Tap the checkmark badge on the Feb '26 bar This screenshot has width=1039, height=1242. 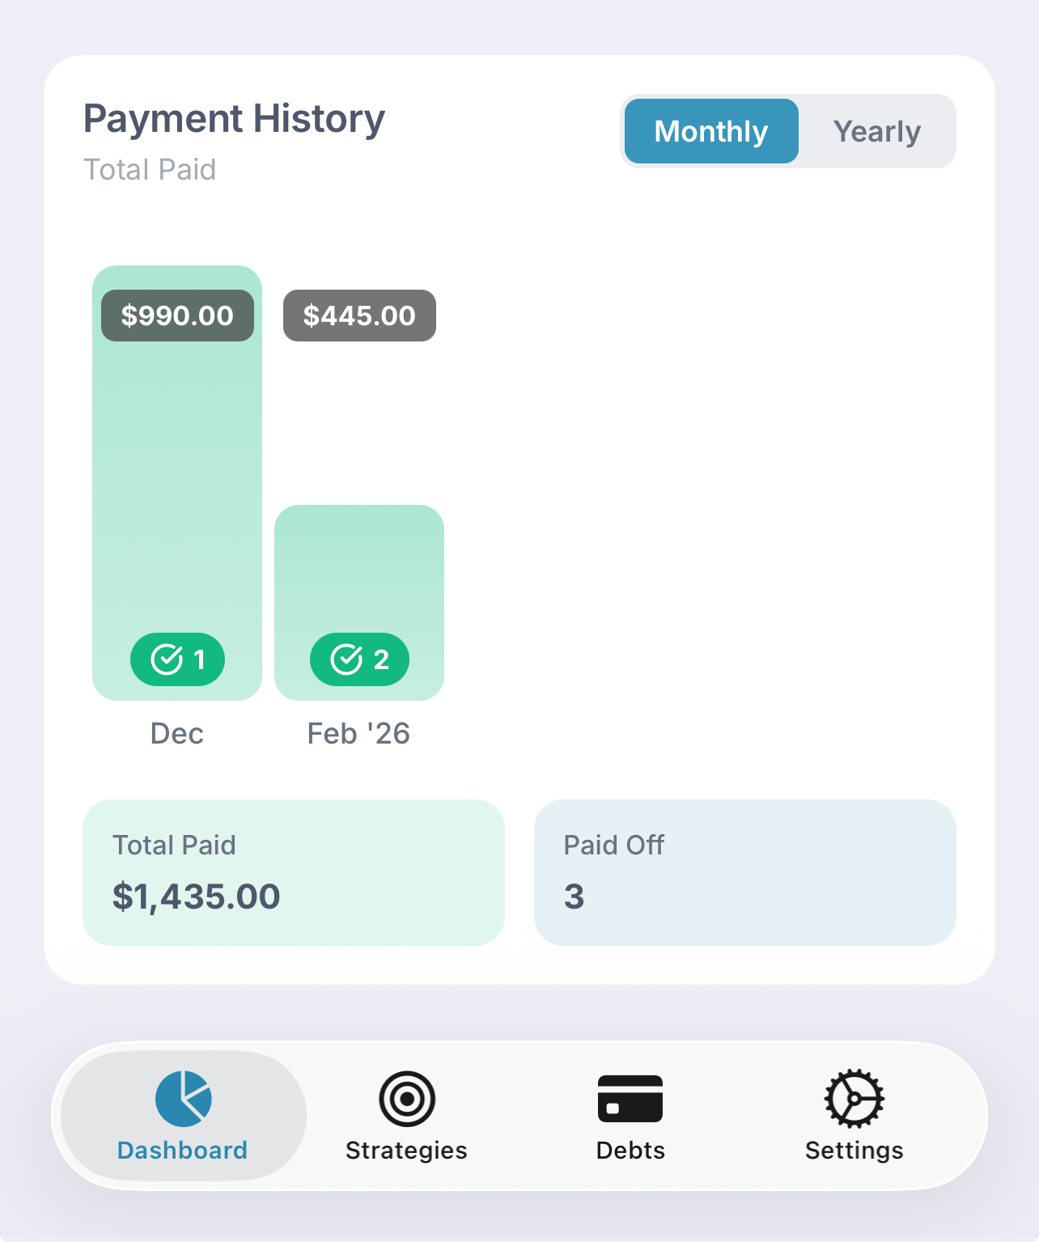pos(359,659)
